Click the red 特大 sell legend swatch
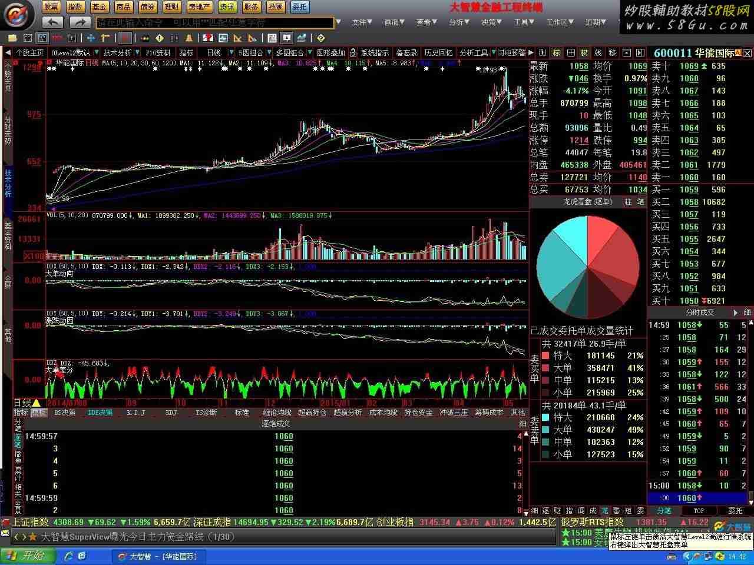This screenshot has height=565, width=754. point(545,355)
